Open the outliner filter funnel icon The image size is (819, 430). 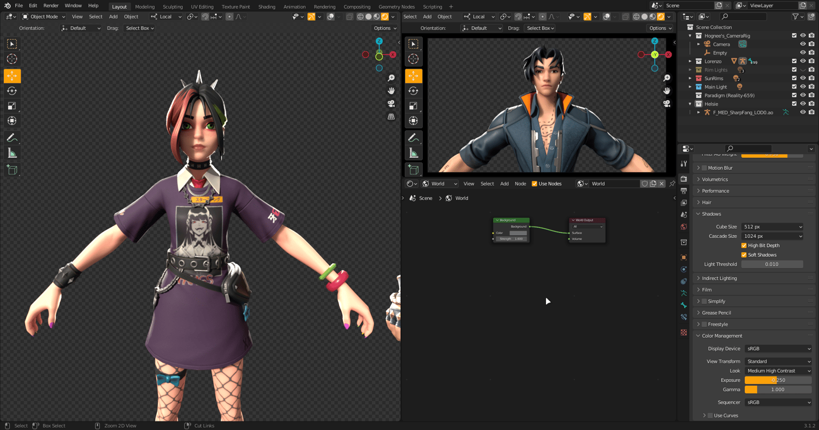[796, 17]
